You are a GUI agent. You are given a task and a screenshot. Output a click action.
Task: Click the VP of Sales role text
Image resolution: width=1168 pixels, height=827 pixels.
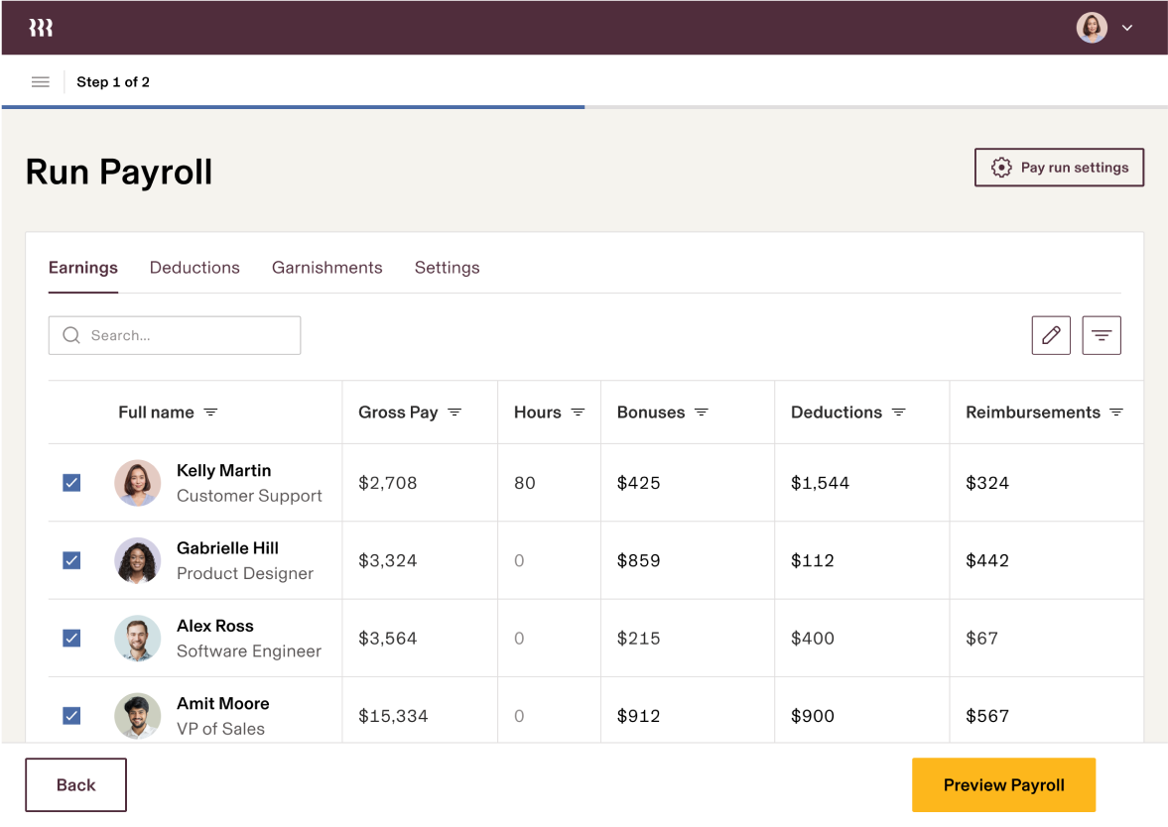click(x=220, y=729)
